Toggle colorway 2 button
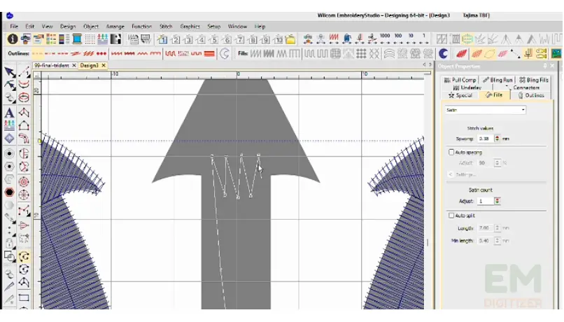564x322 pixels. click(x=176, y=39)
